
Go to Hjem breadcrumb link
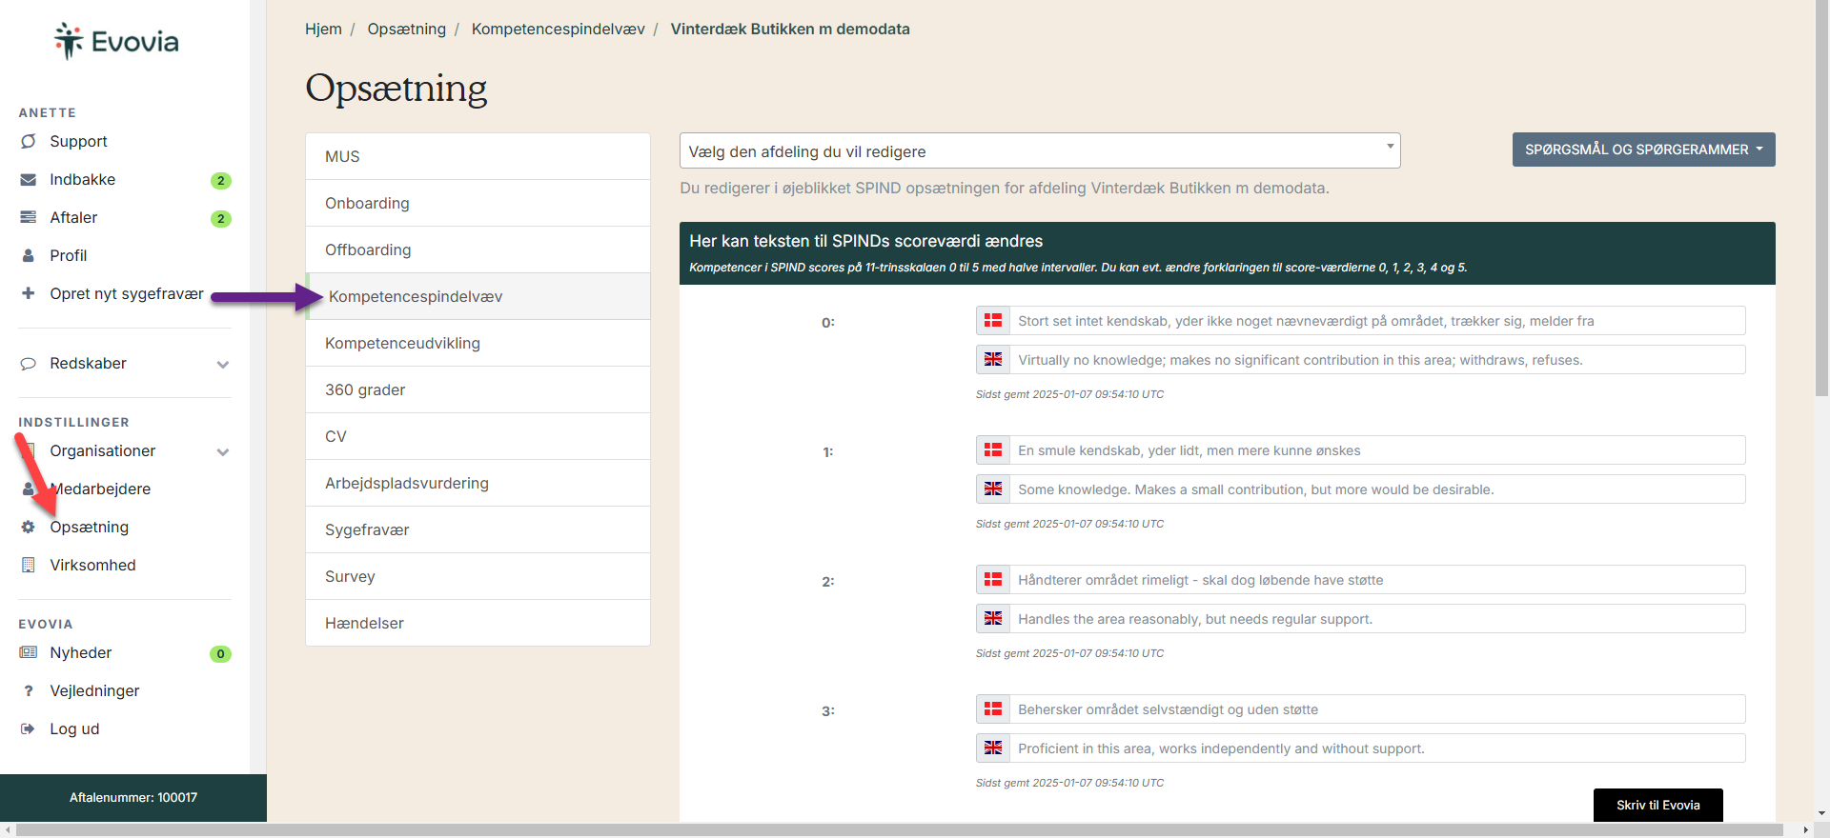point(323,29)
